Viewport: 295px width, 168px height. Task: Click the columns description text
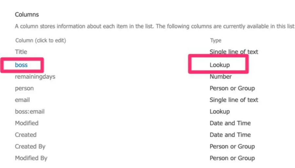click(x=154, y=26)
